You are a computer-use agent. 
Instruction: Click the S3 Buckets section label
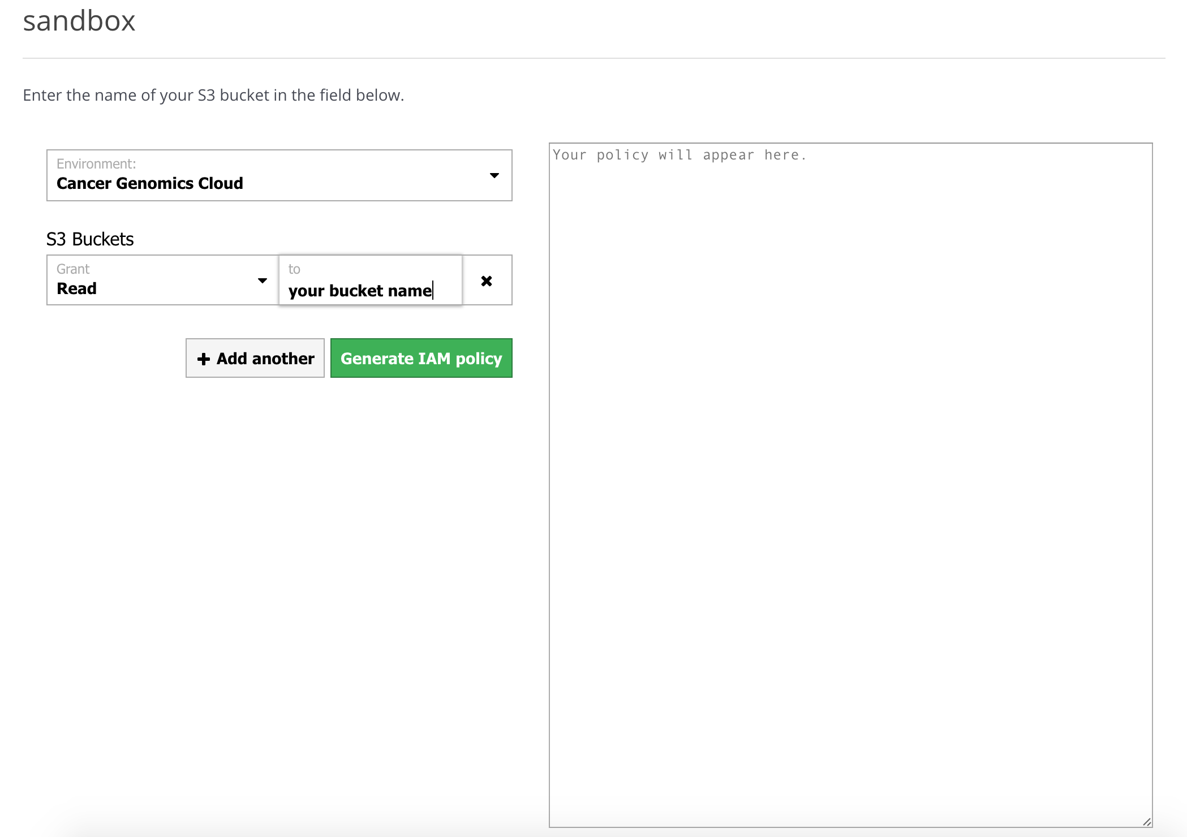coord(90,239)
